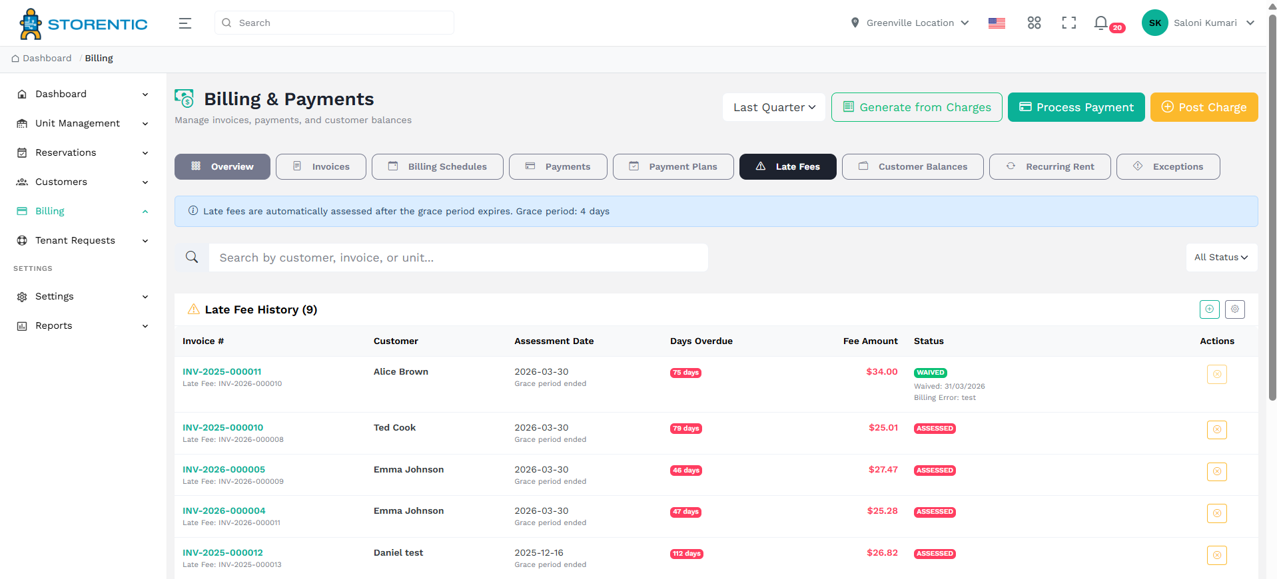Click Generate from Charges button
Viewport: 1277px width, 579px height.
click(917, 107)
